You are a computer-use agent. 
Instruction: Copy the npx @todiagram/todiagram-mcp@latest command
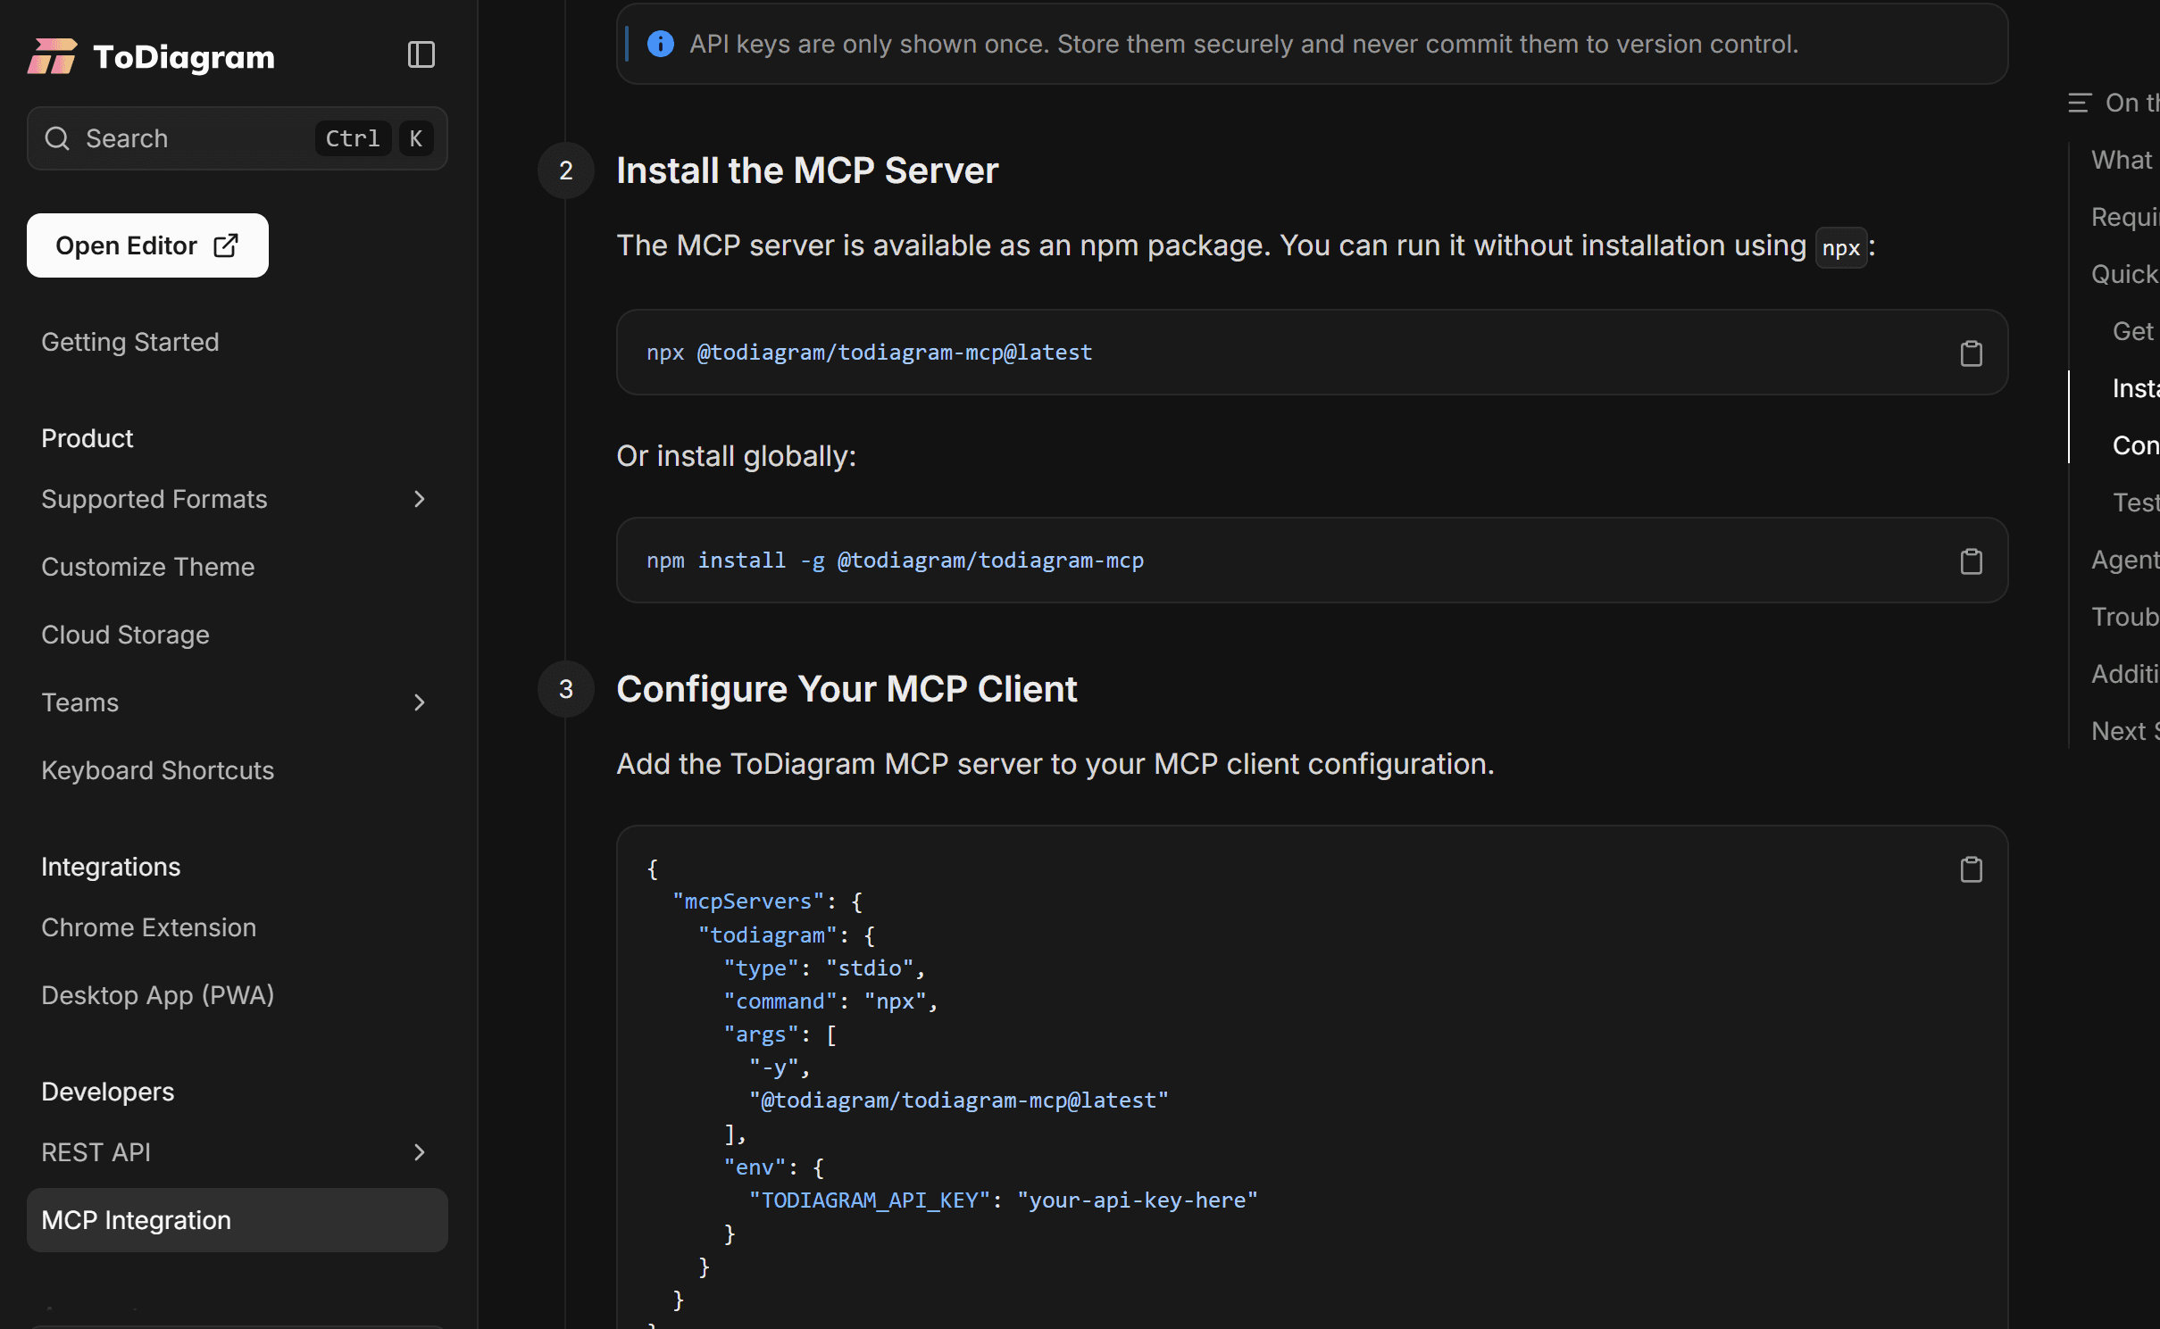pos(1971,353)
